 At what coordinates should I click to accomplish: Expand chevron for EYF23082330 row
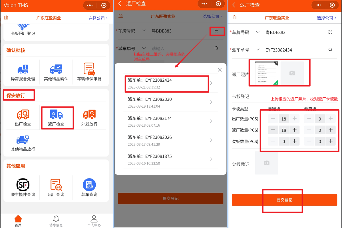click(x=211, y=102)
